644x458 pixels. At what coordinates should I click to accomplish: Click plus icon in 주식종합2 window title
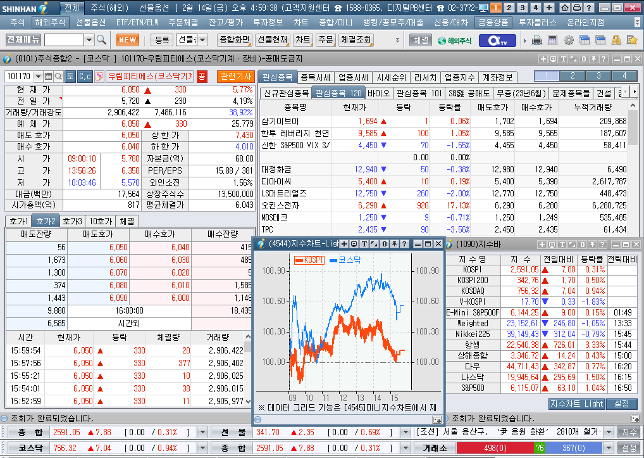(543, 59)
